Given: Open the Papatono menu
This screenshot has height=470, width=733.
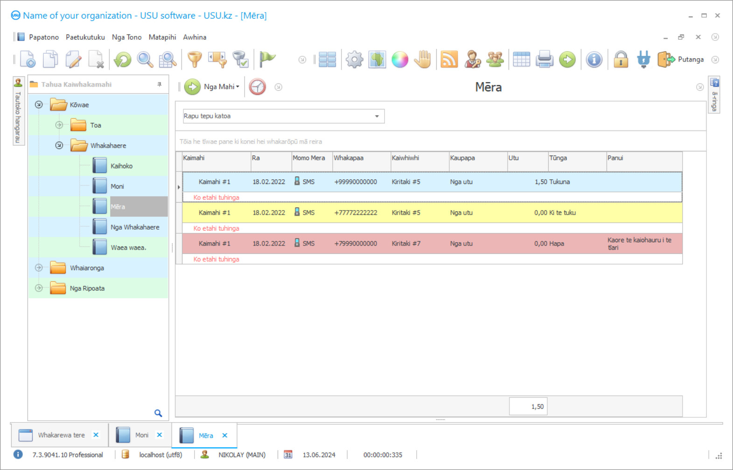Looking at the screenshot, I should pos(44,37).
